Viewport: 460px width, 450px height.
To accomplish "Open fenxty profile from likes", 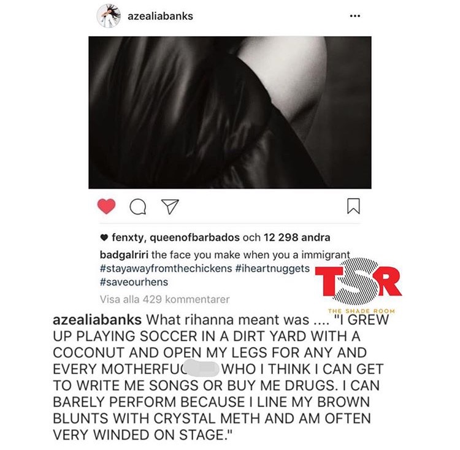I will pos(127,237).
